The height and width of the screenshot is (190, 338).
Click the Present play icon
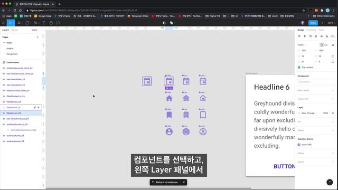pos(323,23)
